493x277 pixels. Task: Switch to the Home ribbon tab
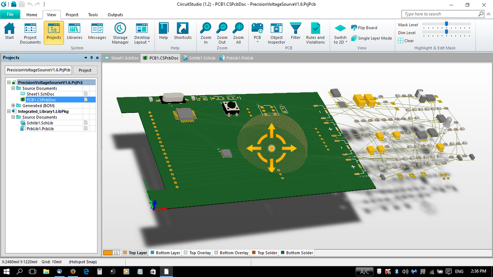(x=32, y=15)
